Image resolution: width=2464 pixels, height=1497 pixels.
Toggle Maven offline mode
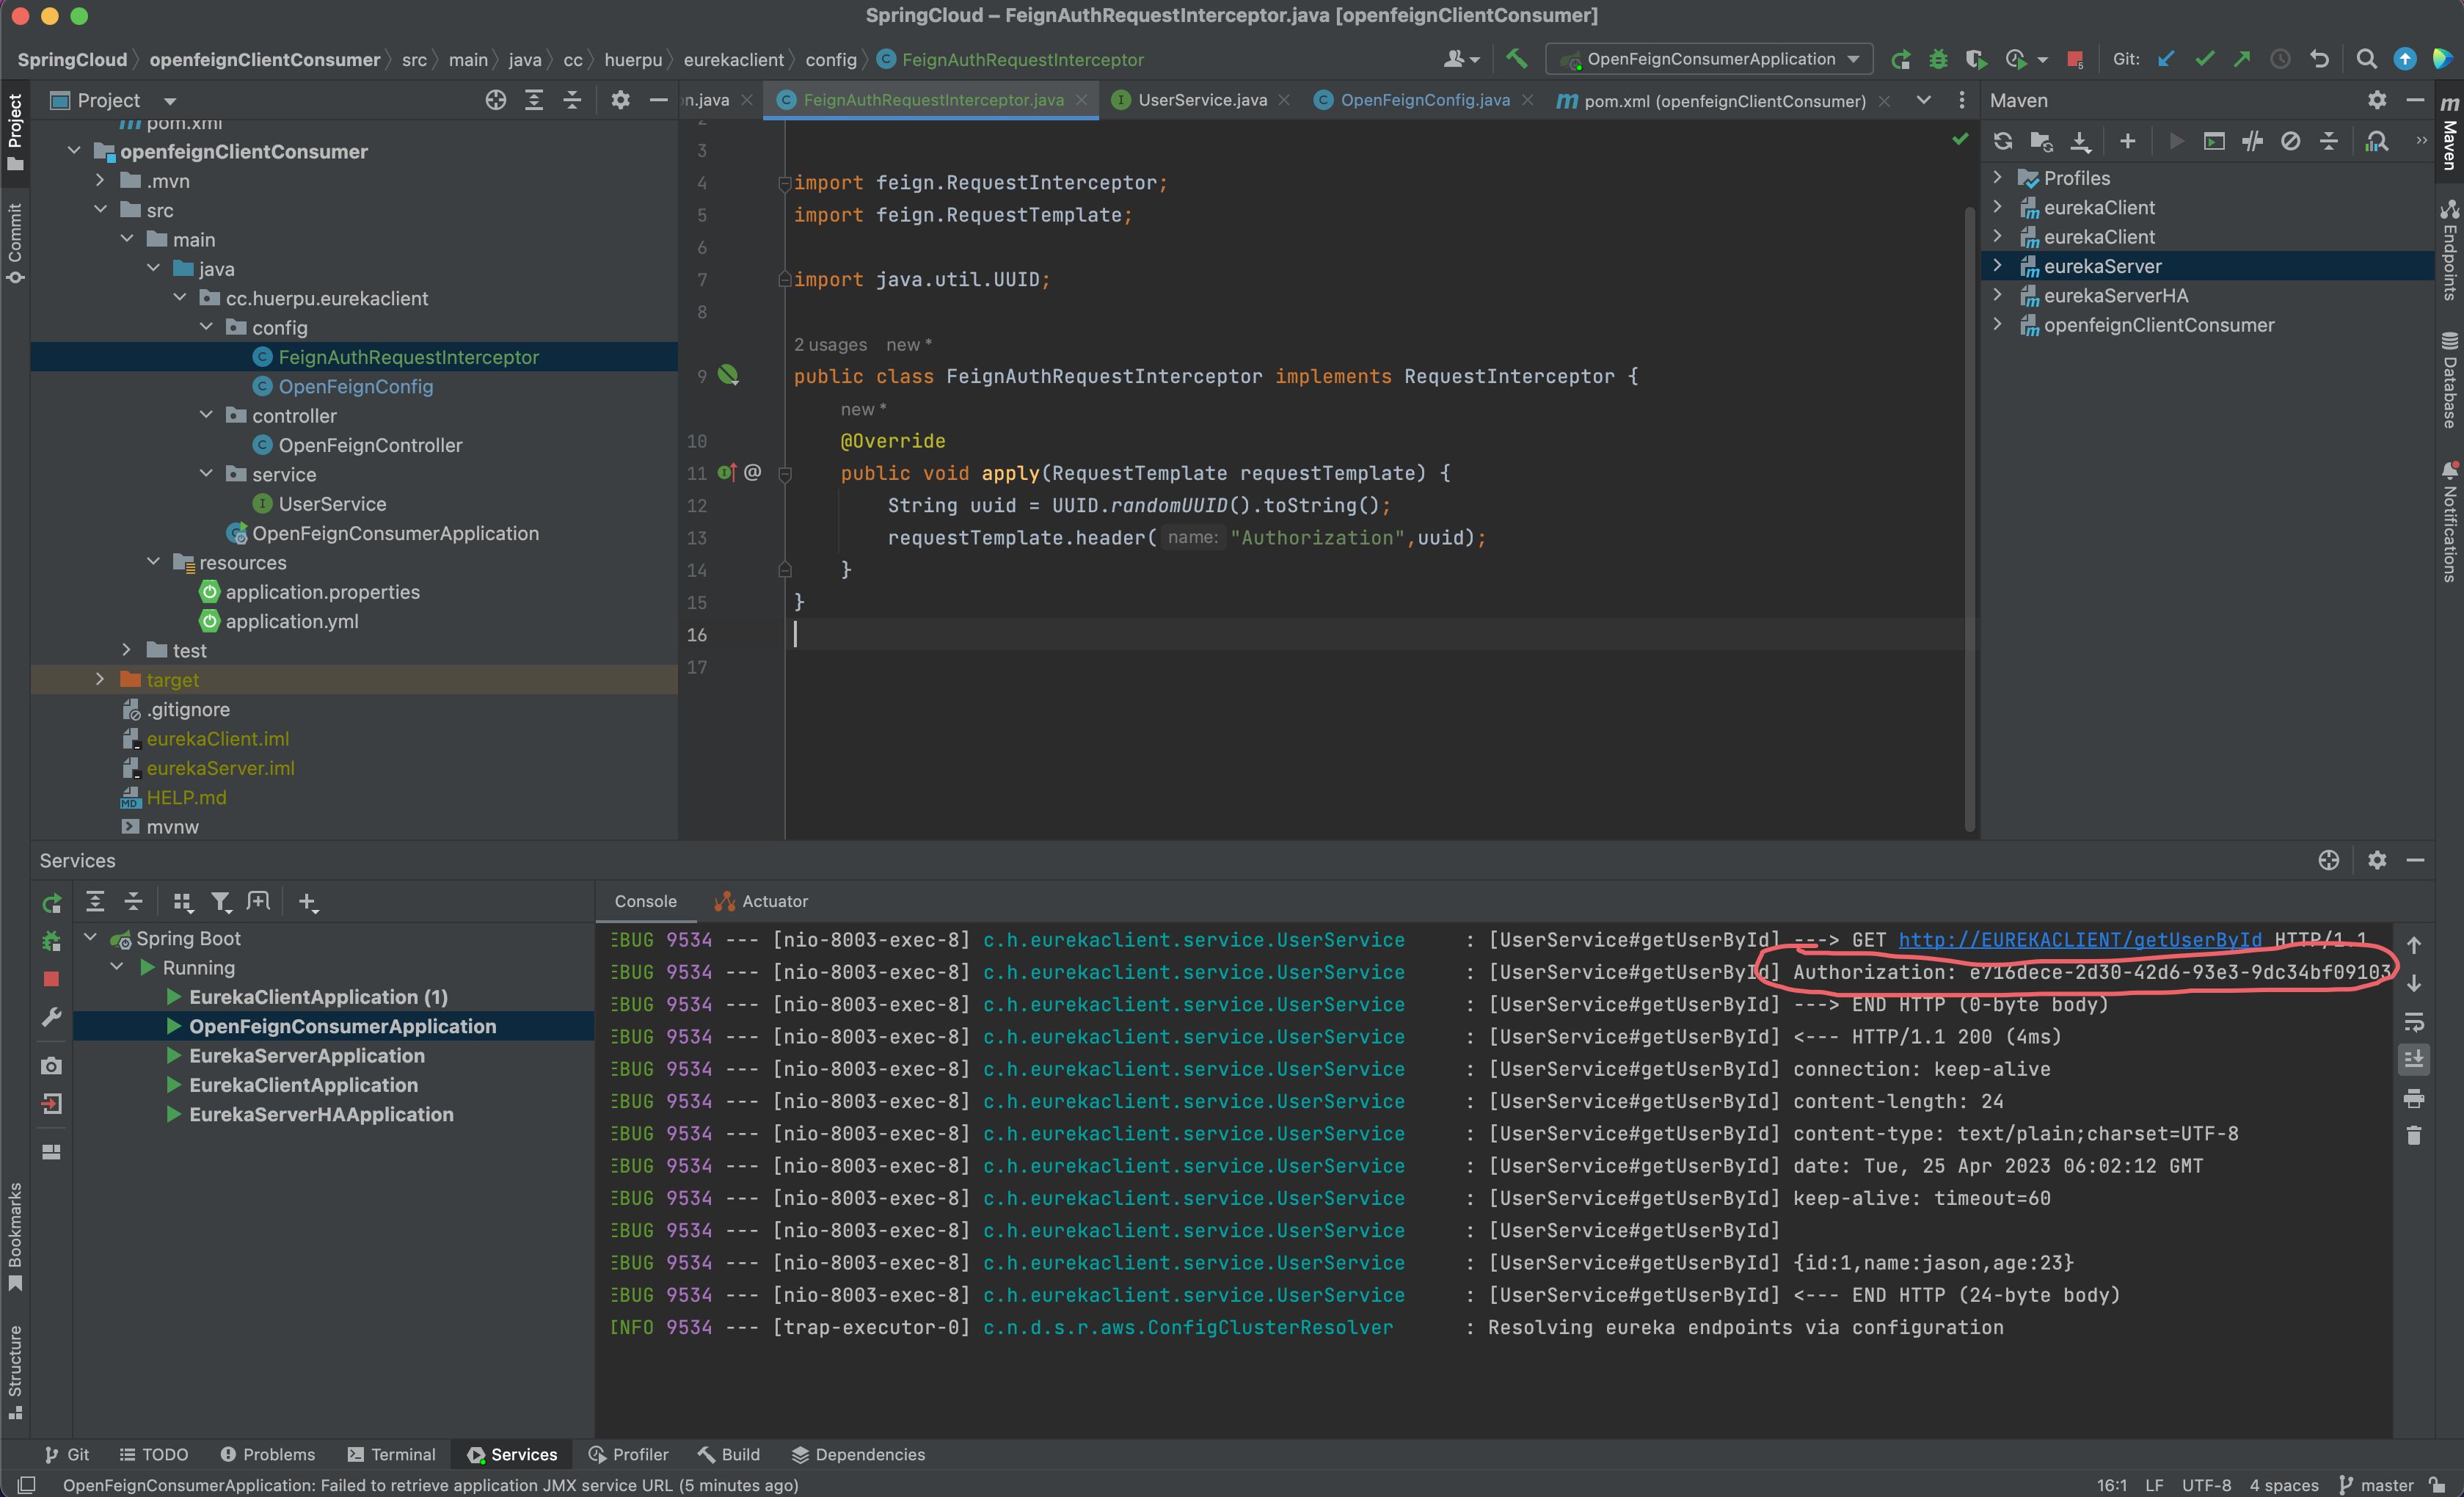(2252, 141)
